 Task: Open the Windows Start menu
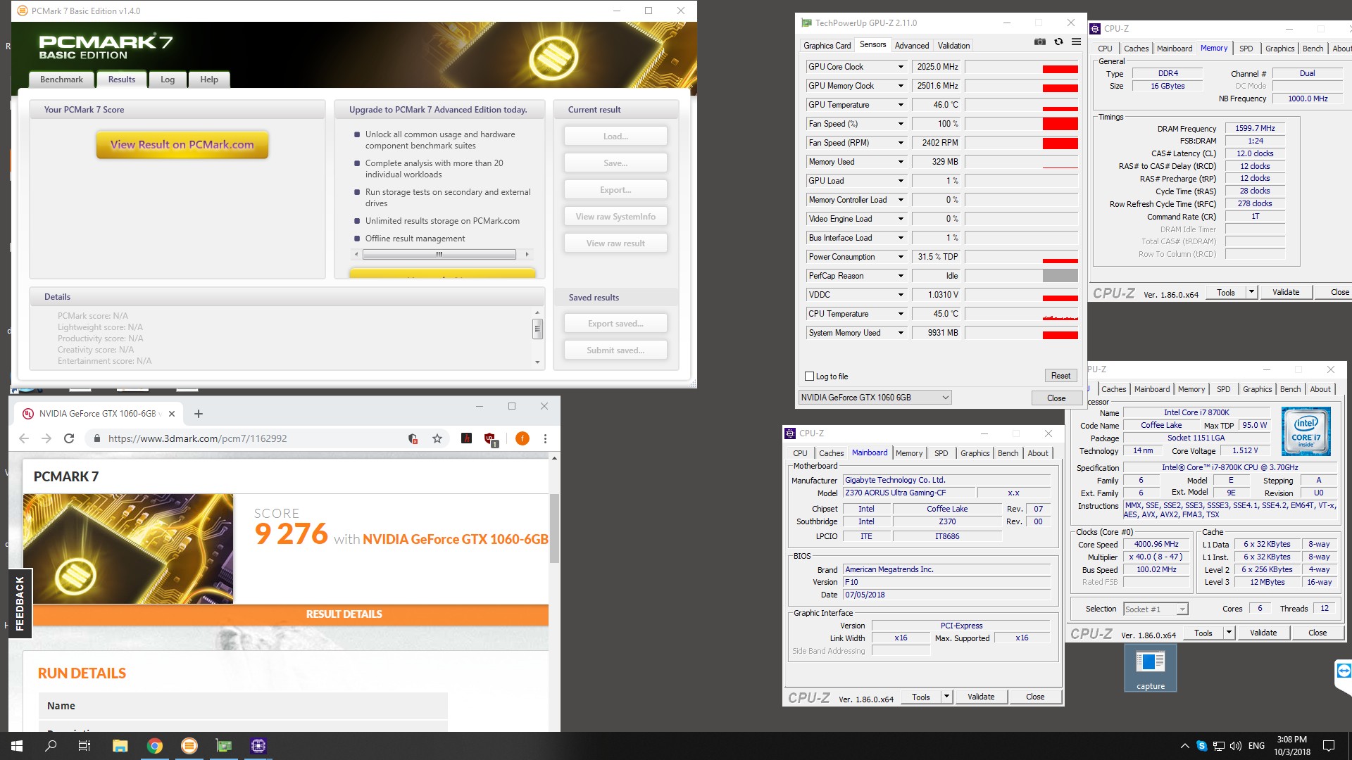pyautogui.click(x=17, y=746)
